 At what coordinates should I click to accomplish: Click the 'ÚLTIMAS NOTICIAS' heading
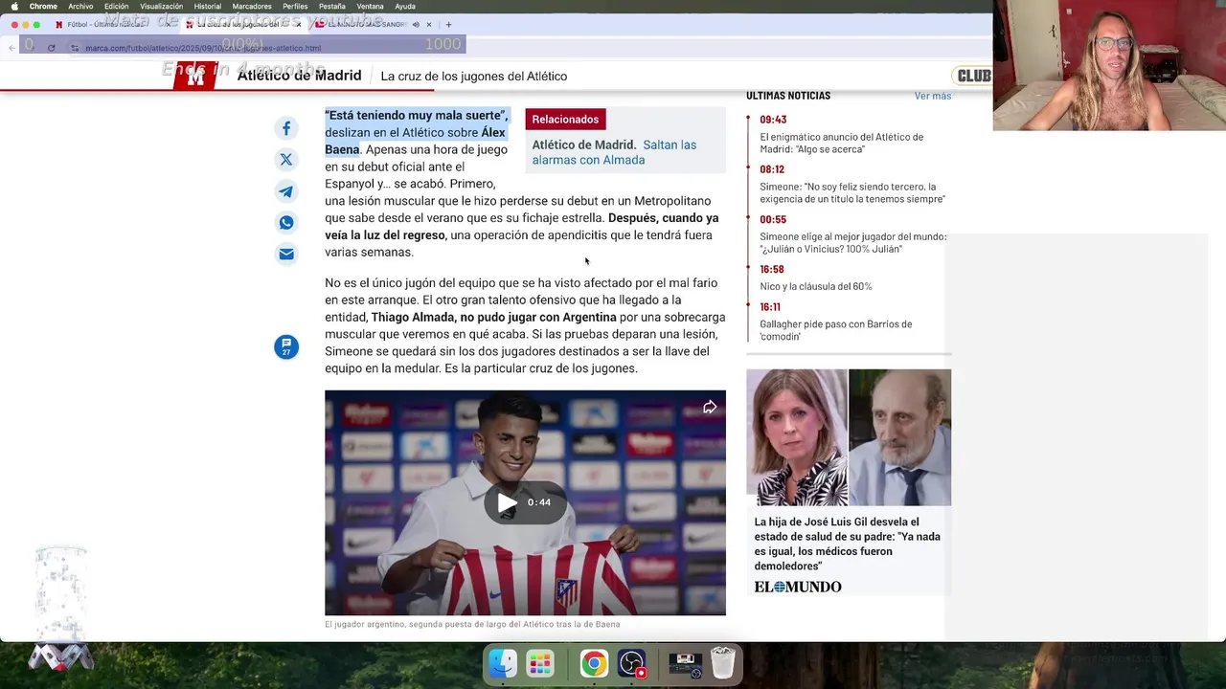pos(788,96)
